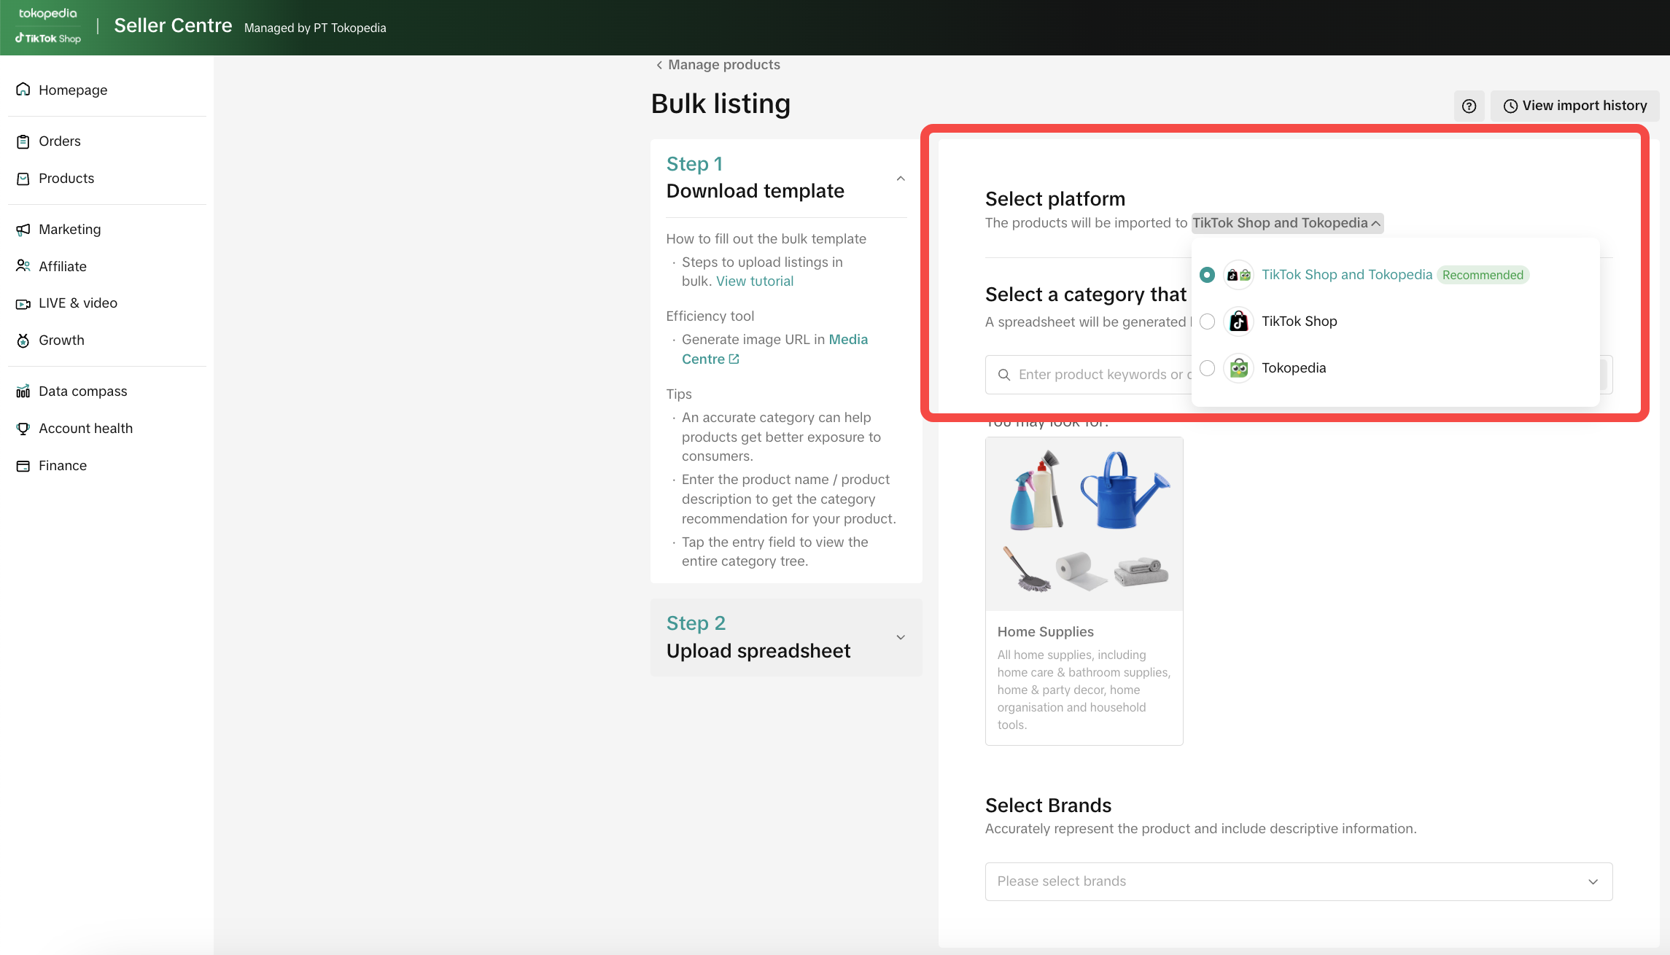The image size is (1670, 955).
Task: Click the help question mark icon
Action: (1469, 106)
